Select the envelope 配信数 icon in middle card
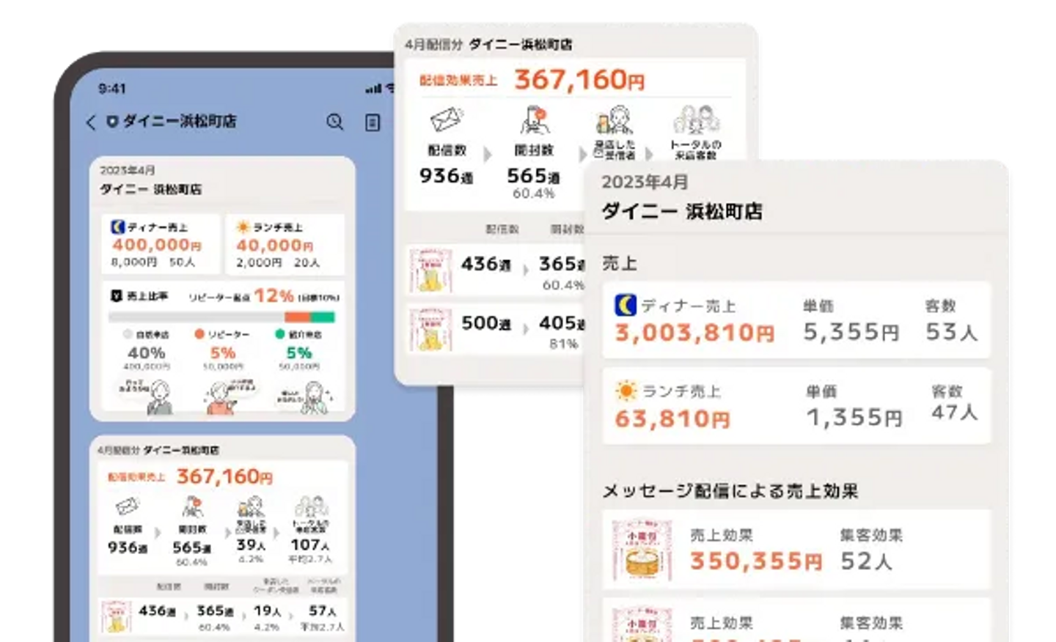The height and width of the screenshot is (642, 1056). click(x=447, y=119)
